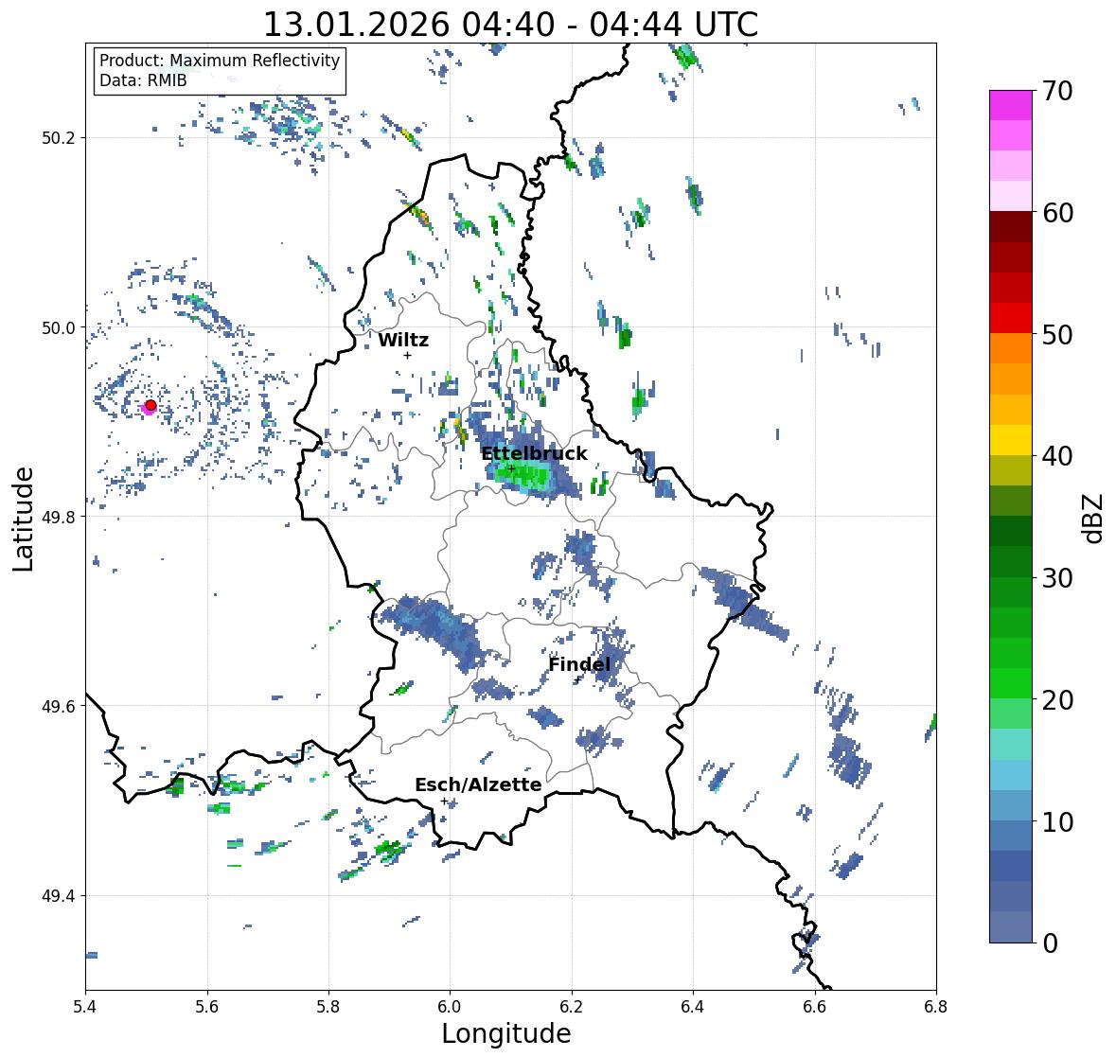Click the Wiltz city label
The width and height of the screenshot is (1116, 1057).
pyautogui.click(x=403, y=340)
